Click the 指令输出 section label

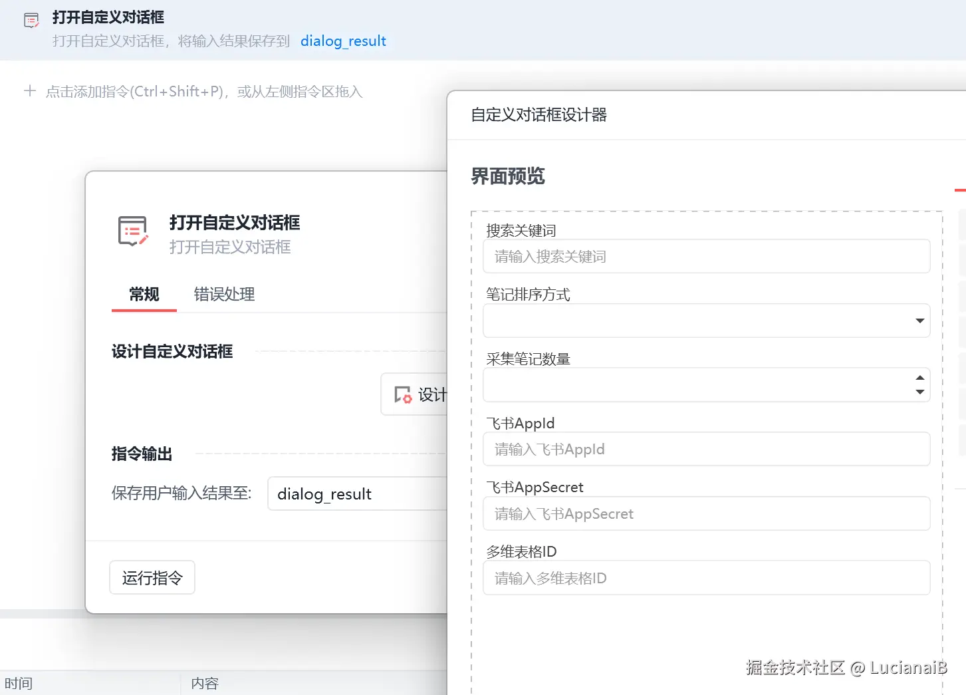(x=142, y=454)
